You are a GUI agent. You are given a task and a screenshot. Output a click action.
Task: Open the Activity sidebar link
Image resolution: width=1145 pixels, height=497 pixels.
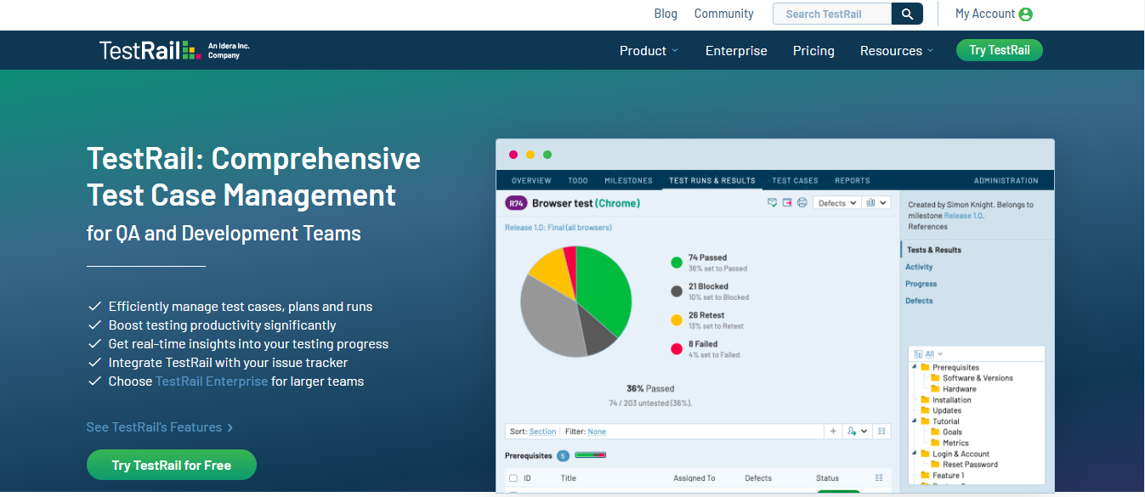click(919, 267)
